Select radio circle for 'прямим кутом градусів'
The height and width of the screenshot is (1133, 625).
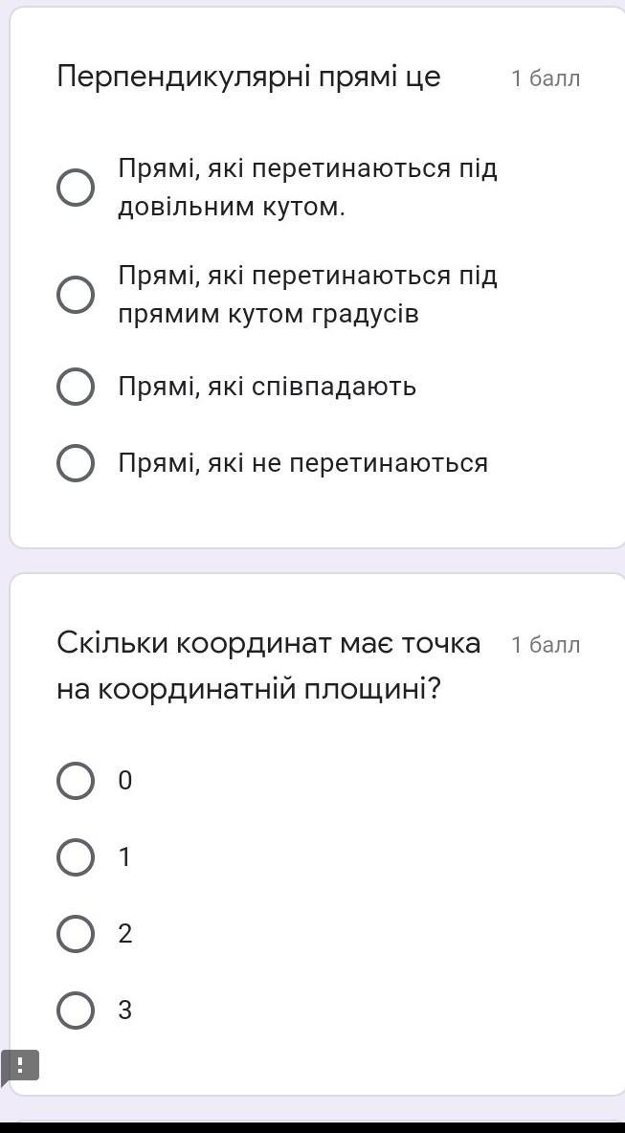click(76, 295)
